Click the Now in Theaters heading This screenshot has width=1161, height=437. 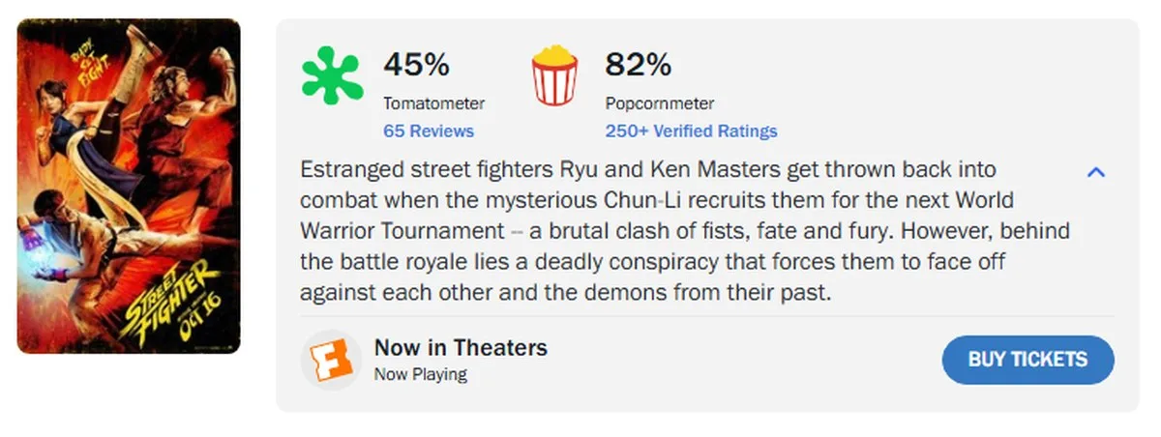click(461, 347)
